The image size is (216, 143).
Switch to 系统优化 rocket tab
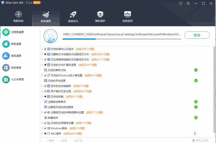coord(73,17)
